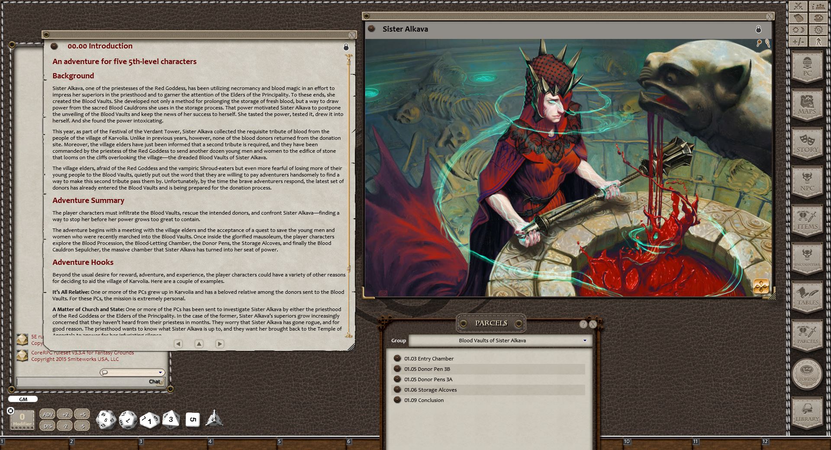Click the Sister Alkava image link icon
Screen dimensions: 831x450
click(371, 29)
